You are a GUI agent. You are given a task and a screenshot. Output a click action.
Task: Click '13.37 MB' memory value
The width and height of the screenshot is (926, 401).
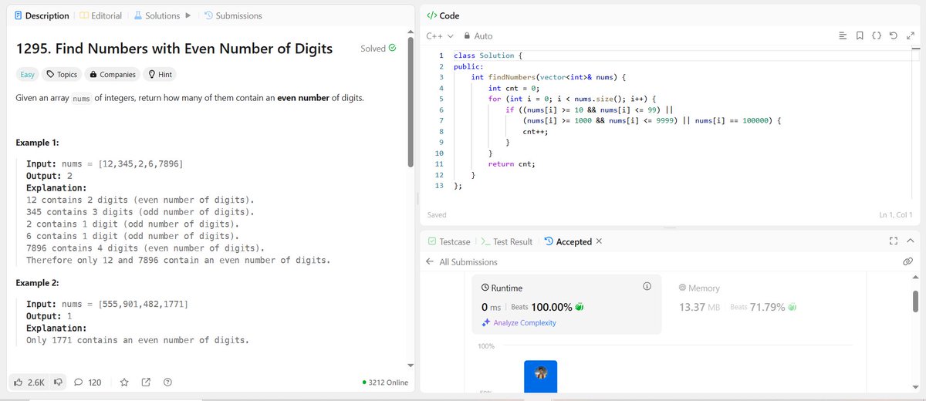(x=699, y=307)
